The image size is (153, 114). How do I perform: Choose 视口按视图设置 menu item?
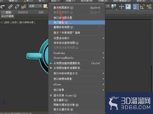coord(77,18)
